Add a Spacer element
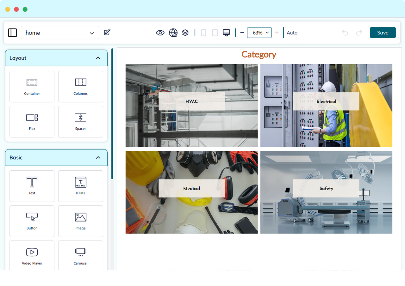The image size is (405, 286). click(x=81, y=122)
